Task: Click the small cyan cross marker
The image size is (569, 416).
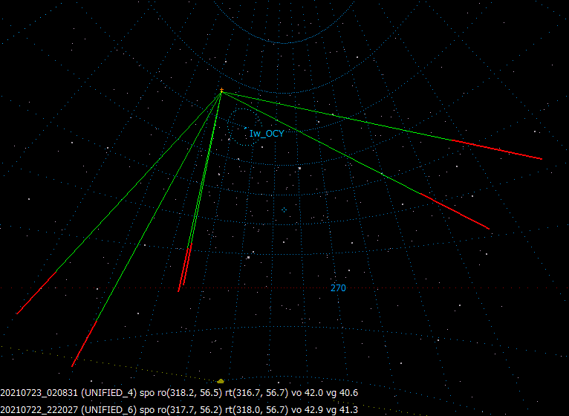Action: tap(284, 209)
